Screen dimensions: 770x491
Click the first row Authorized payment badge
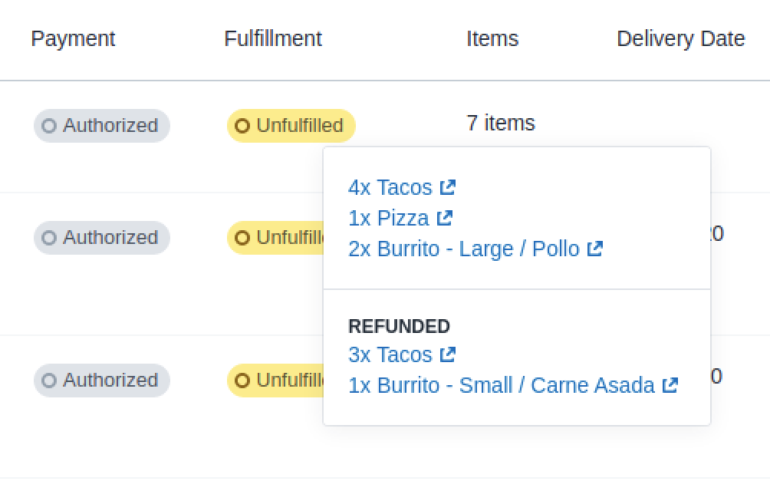102,126
